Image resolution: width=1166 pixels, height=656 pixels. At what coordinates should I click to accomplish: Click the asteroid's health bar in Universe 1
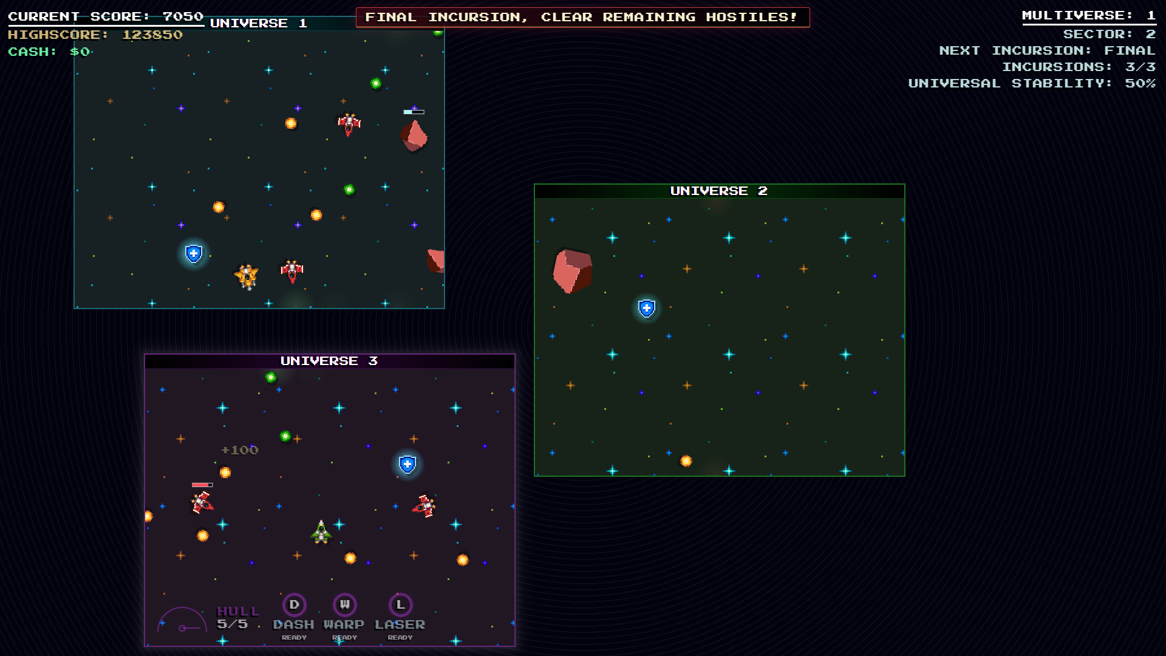[x=414, y=112]
